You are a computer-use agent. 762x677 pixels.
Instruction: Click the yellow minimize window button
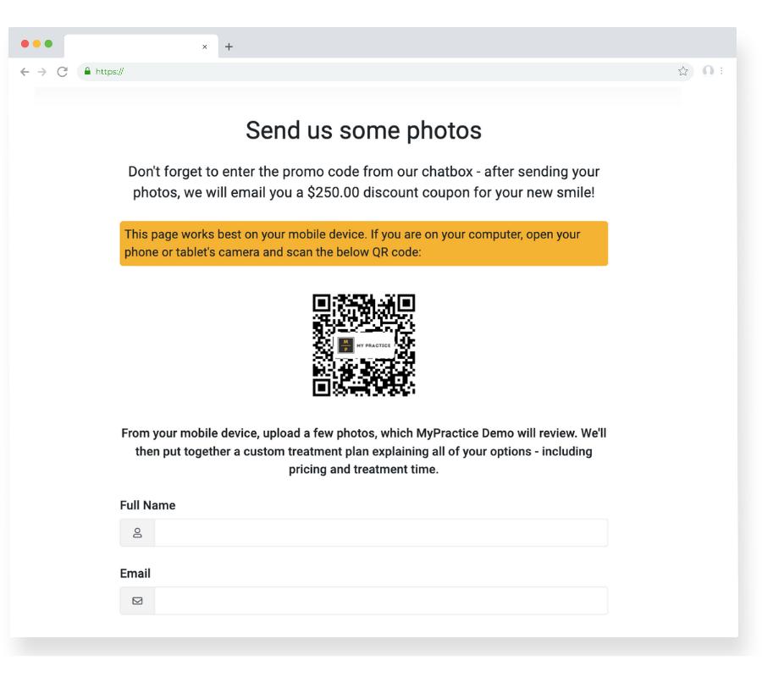click(x=36, y=44)
